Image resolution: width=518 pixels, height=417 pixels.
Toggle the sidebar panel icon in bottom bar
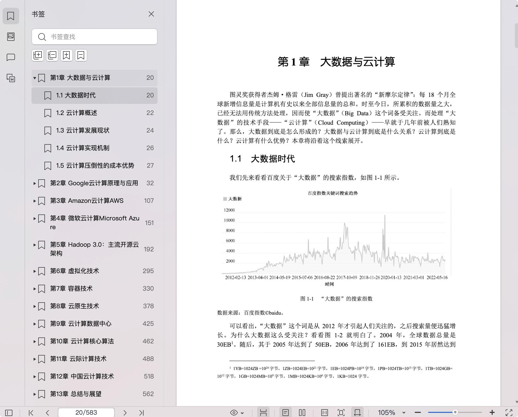click(x=9, y=413)
